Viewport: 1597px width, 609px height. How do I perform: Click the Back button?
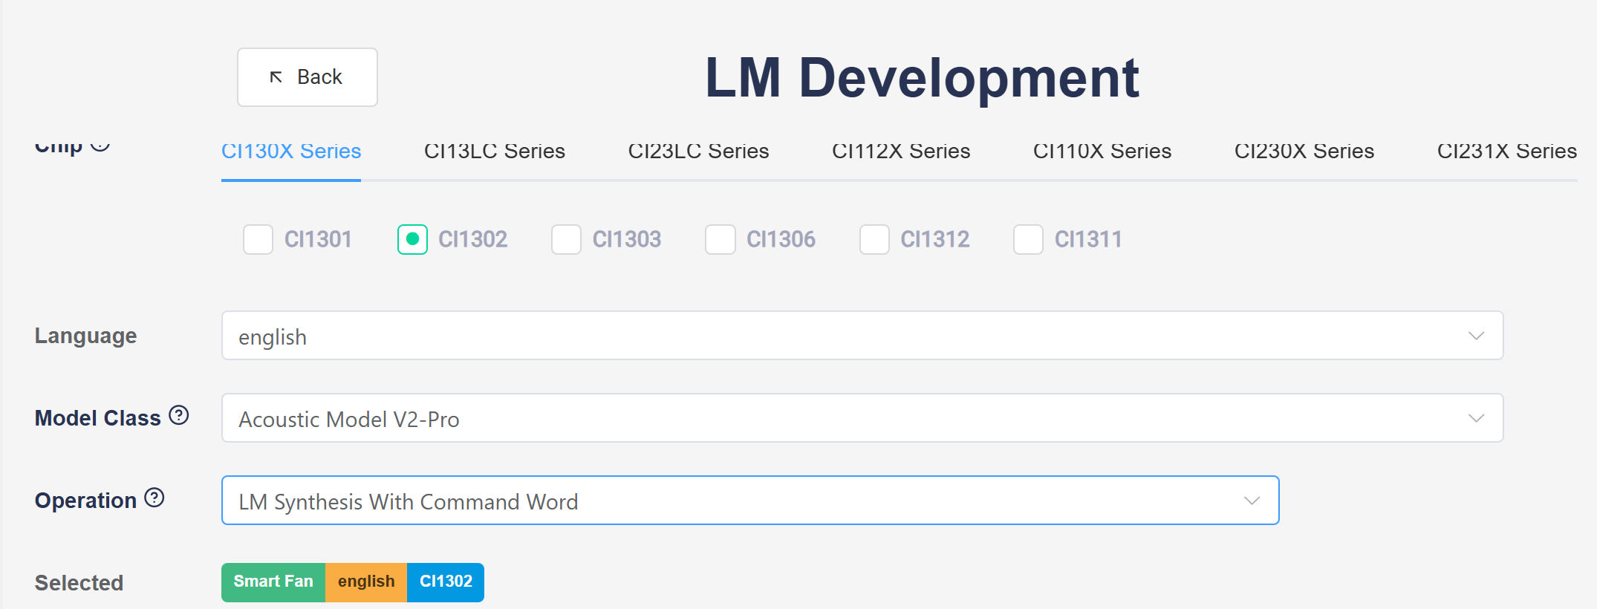pyautogui.click(x=307, y=77)
